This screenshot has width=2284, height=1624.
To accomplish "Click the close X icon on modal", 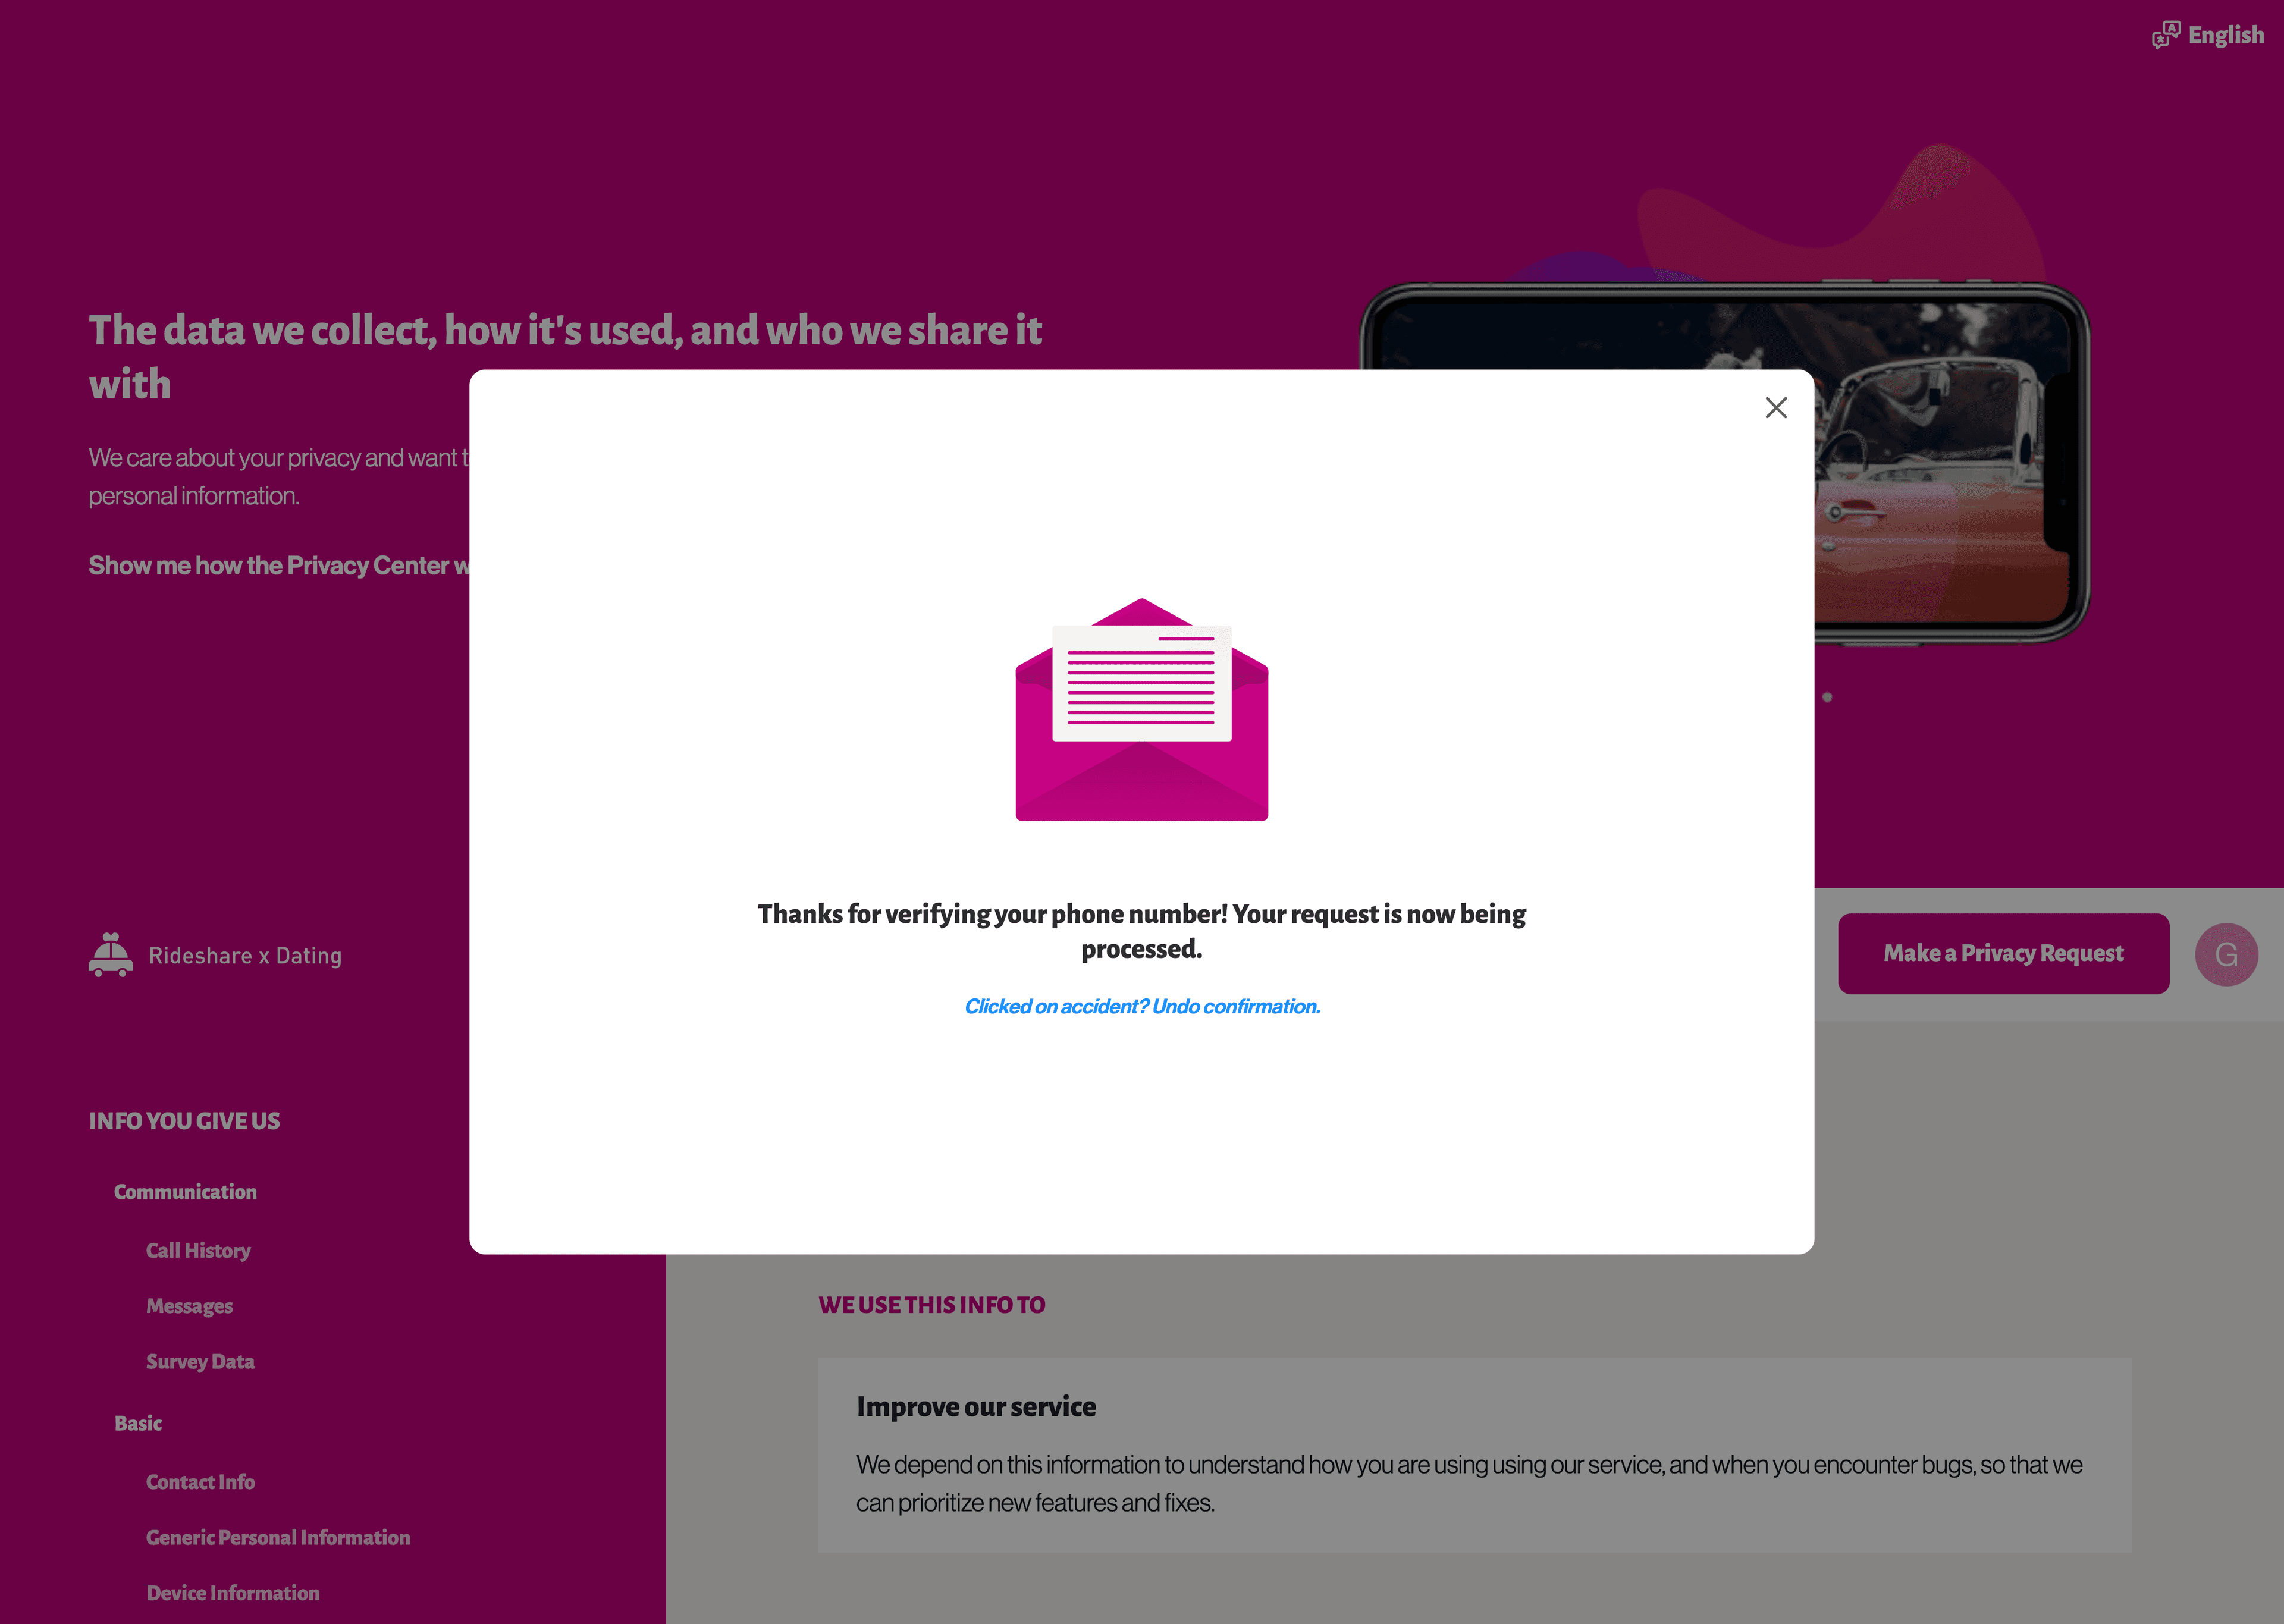I will tap(1776, 408).
